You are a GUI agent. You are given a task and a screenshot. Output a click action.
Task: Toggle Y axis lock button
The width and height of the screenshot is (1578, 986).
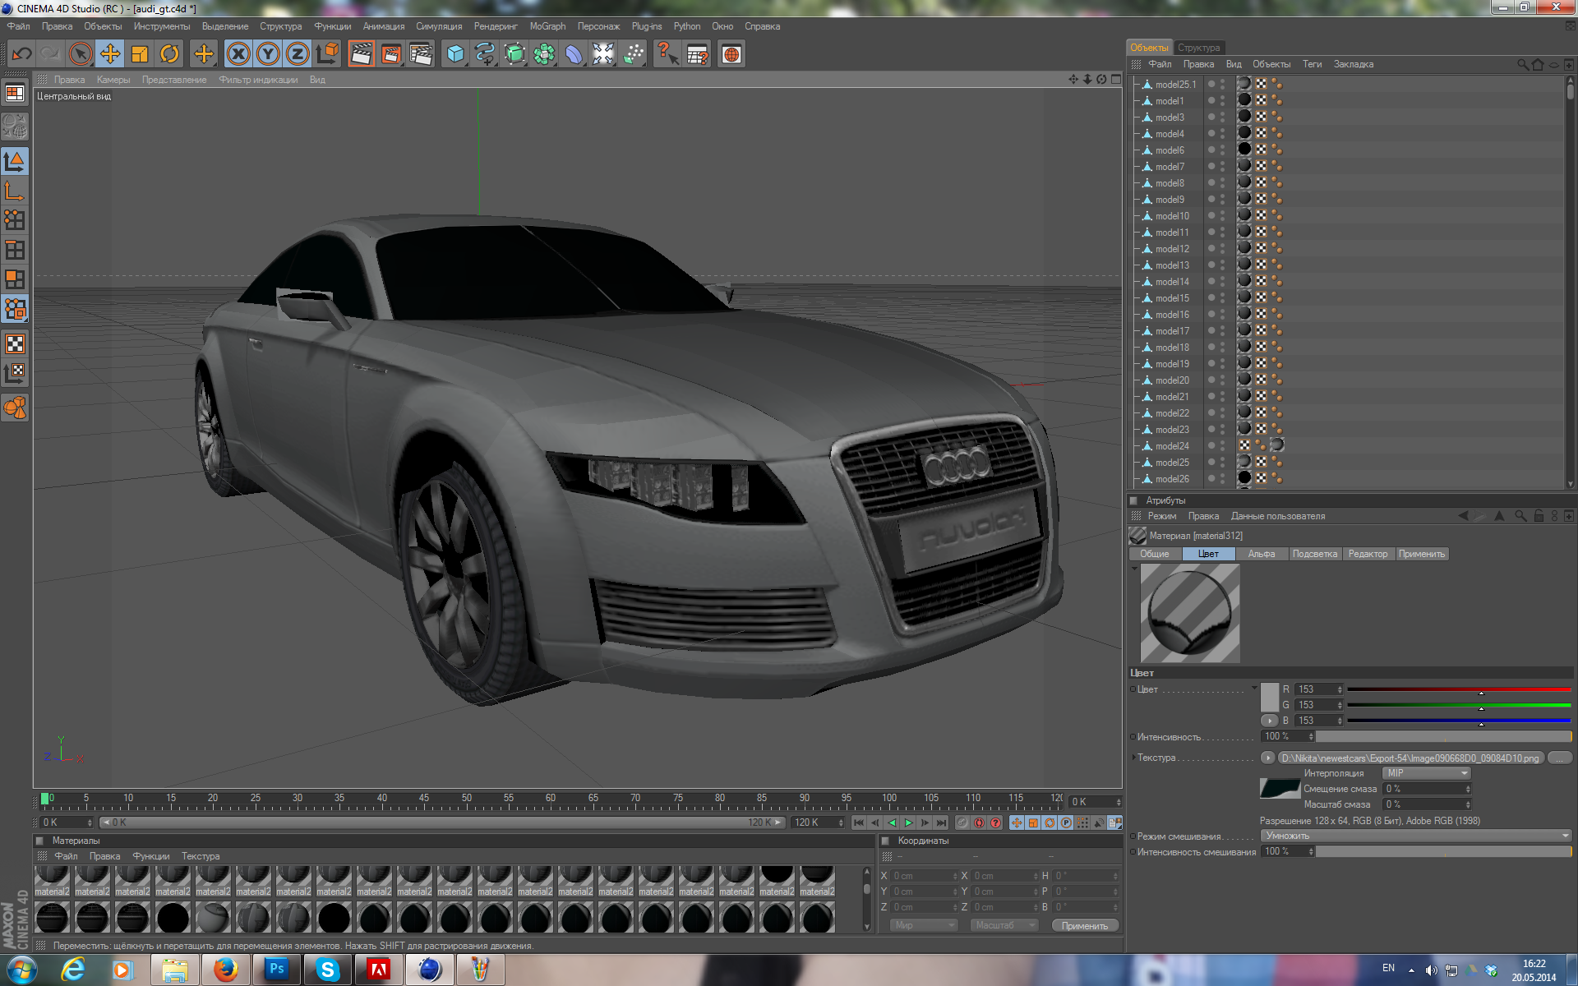[268, 54]
